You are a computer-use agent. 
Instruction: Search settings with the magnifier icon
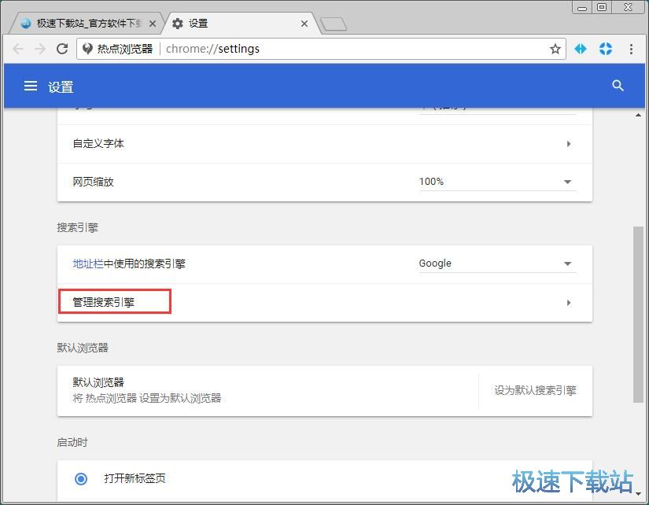pos(618,86)
